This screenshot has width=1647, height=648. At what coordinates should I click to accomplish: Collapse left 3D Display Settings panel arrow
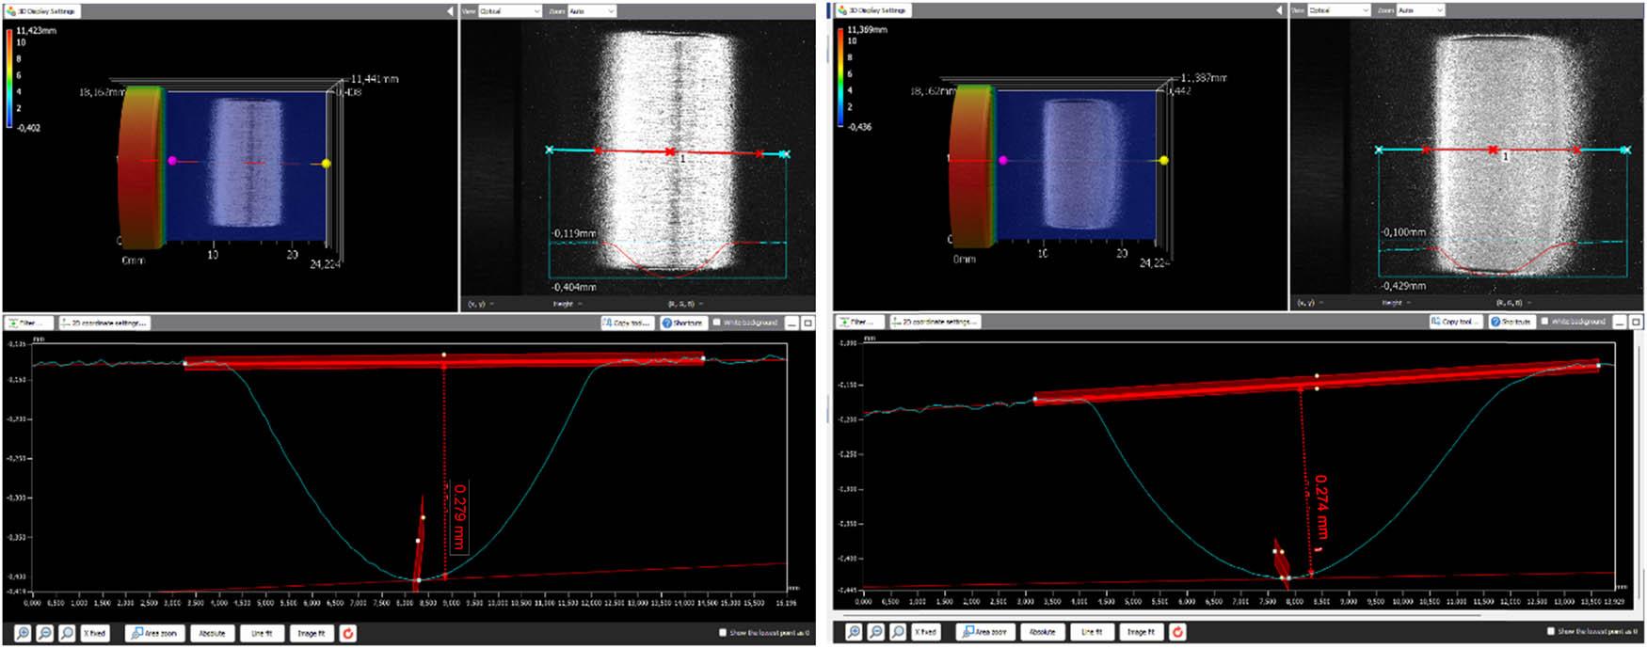[450, 11]
